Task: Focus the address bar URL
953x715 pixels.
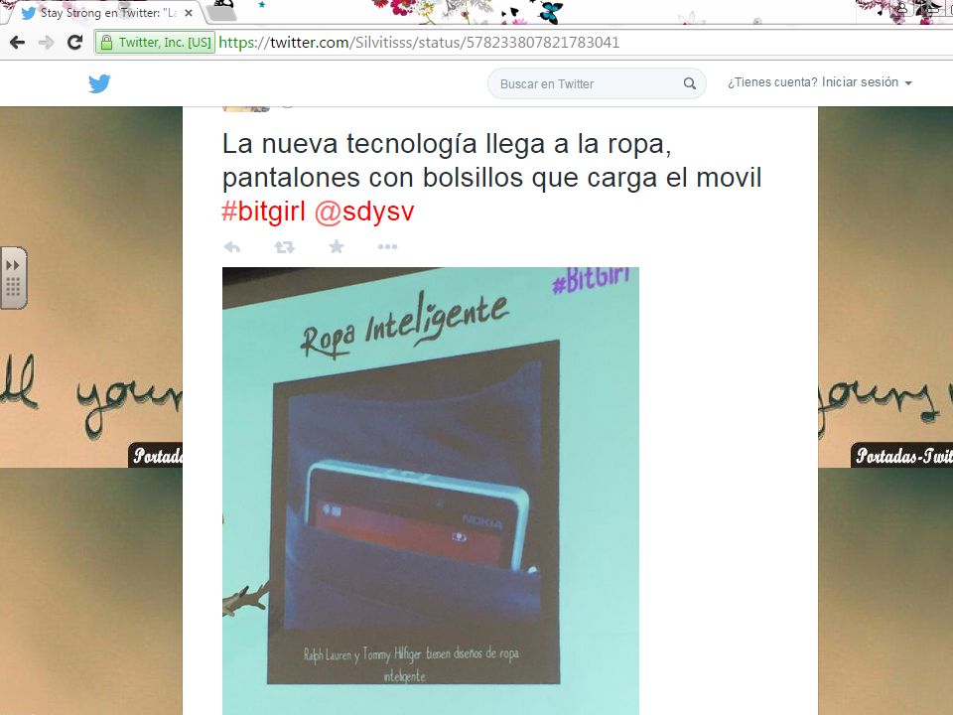Action: pos(419,43)
